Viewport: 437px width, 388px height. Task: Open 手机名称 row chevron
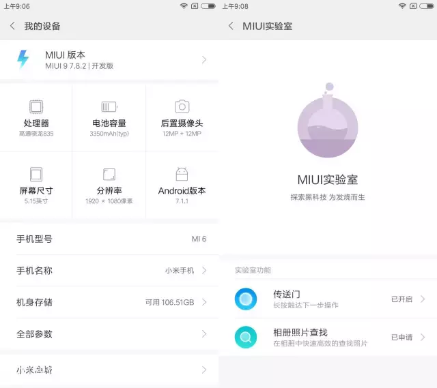pyautogui.click(x=204, y=270)
